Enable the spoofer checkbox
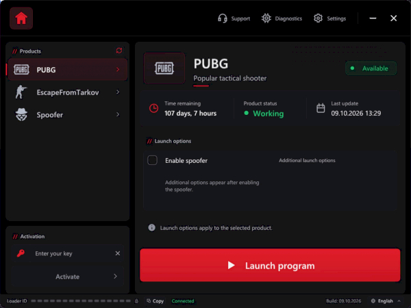 (x=152, y=160)
